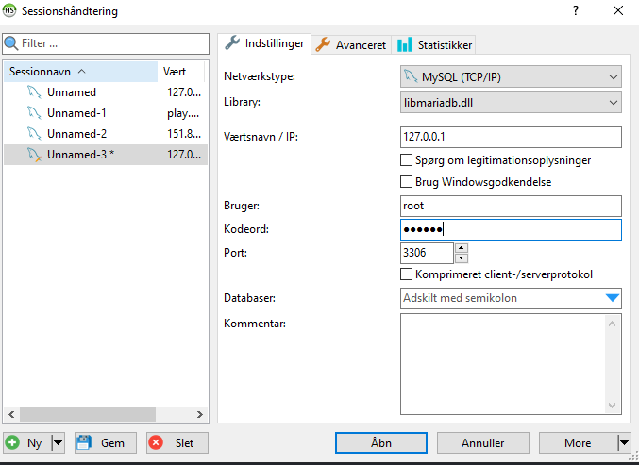The height and width of the screenshot is (465, 639).
Task: Switch to the Avanceret tab
Action: (x=351, y=44)
